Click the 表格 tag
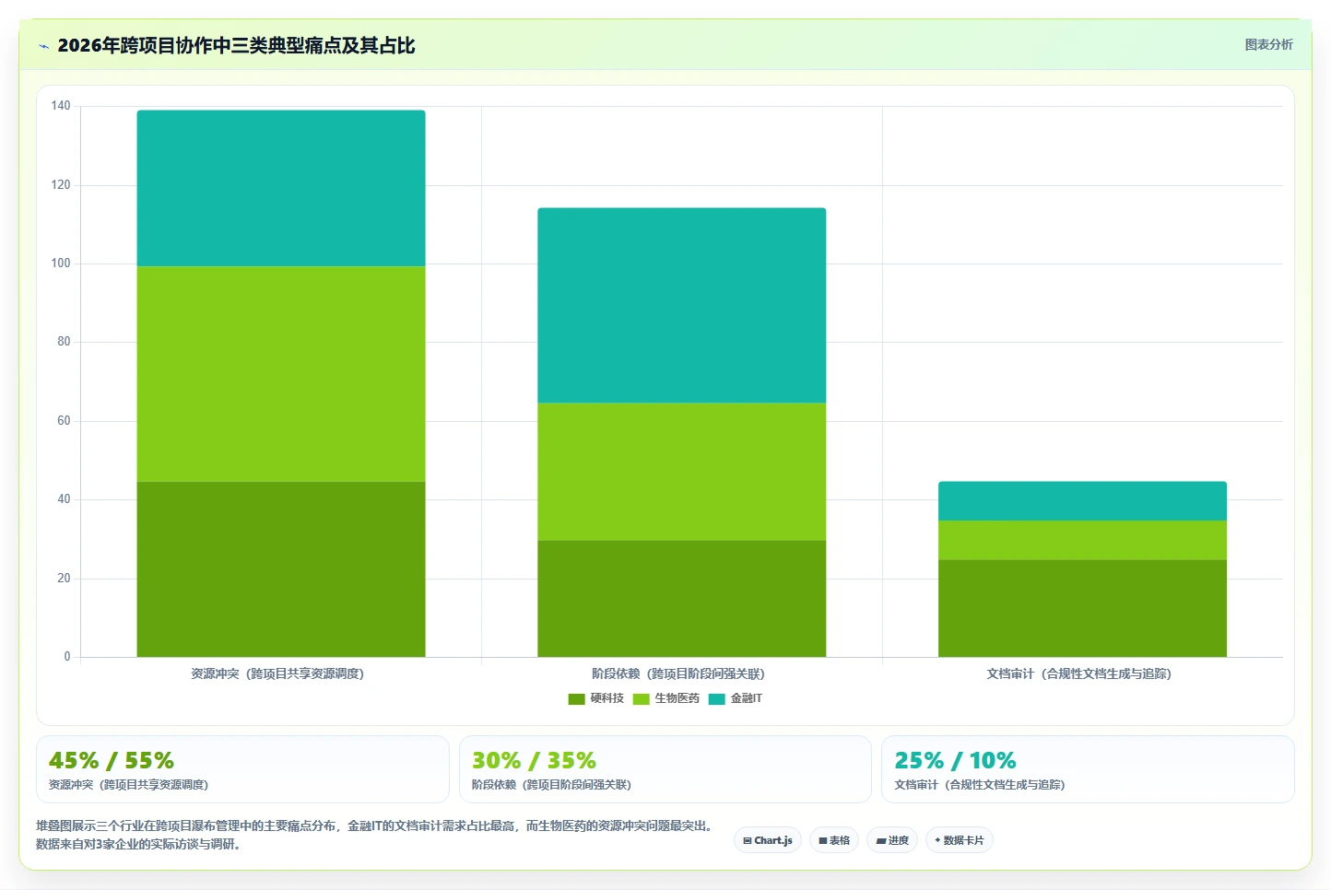This screenshot has width=1331, height=890. (834, 840)
